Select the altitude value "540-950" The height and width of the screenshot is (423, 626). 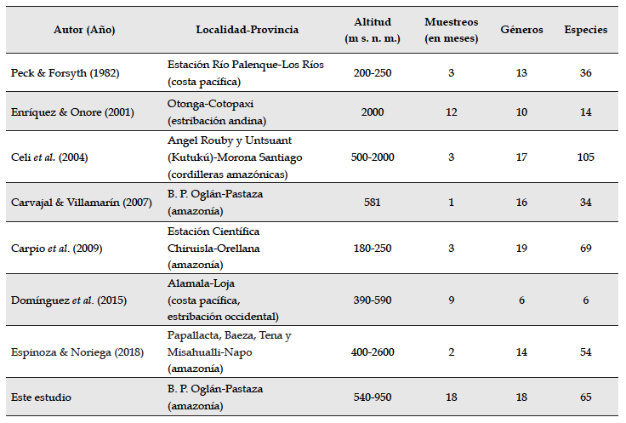pos(373,397)
